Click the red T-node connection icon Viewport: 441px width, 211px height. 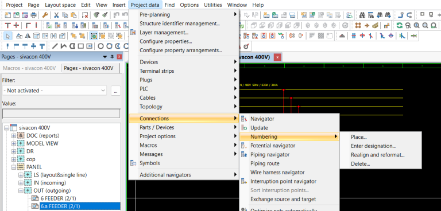8,26
